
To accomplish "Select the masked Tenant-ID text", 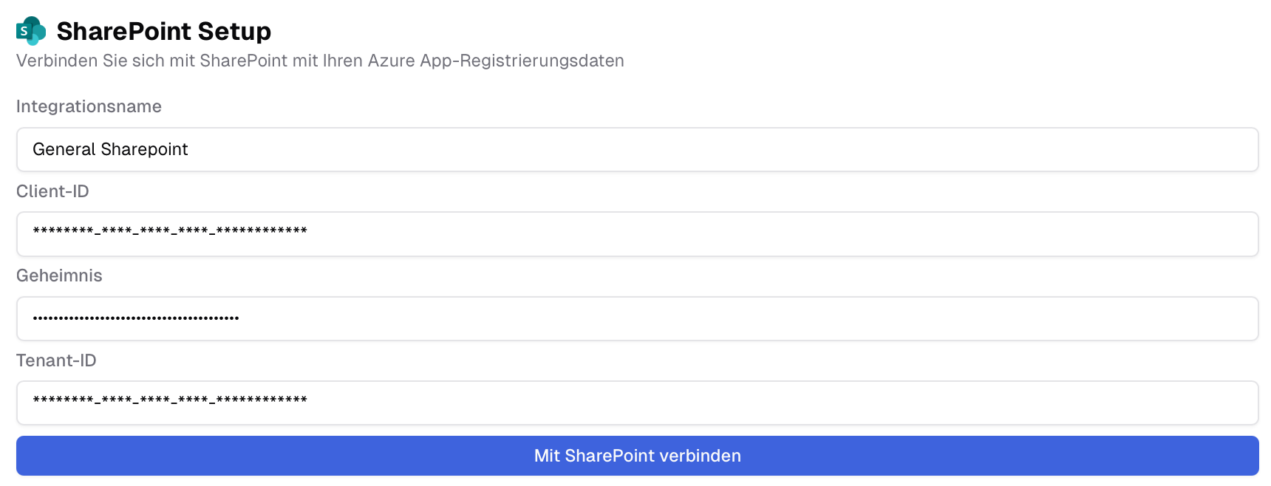I will tap(170, 402).
